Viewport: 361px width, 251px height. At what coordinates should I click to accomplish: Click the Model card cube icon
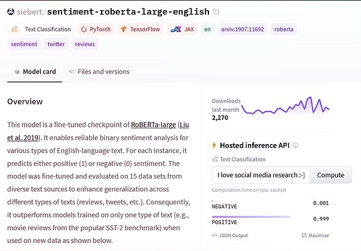(17, 72)
